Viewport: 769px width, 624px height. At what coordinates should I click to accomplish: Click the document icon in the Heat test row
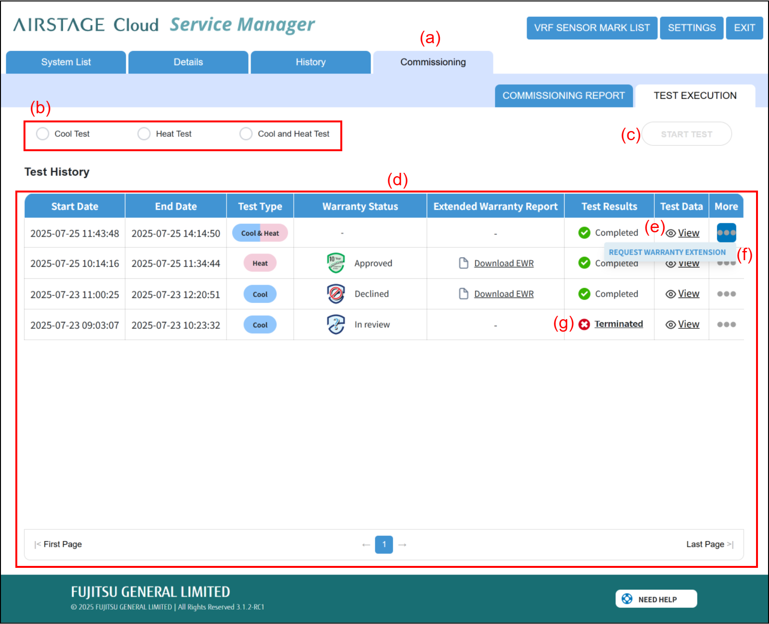click(463, 263)
